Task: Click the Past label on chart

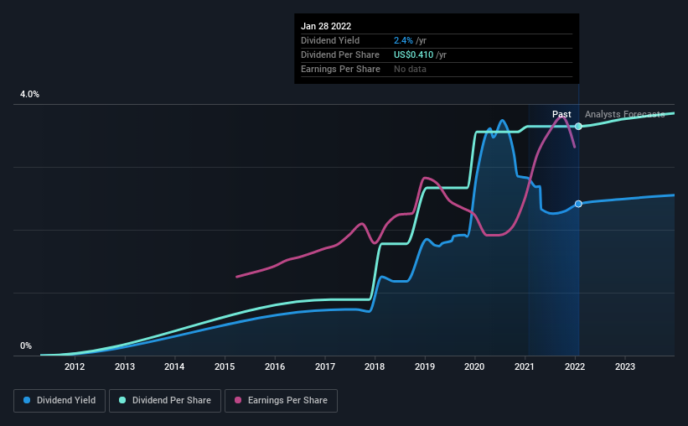Action: 561,114
